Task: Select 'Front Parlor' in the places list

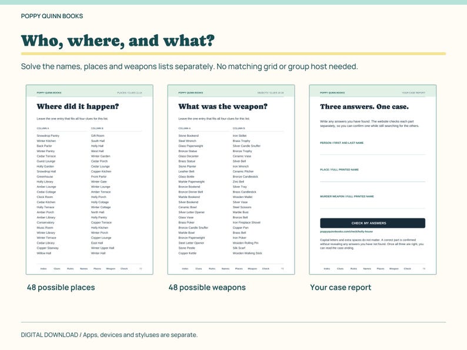Action: click(x=99, y=177)
